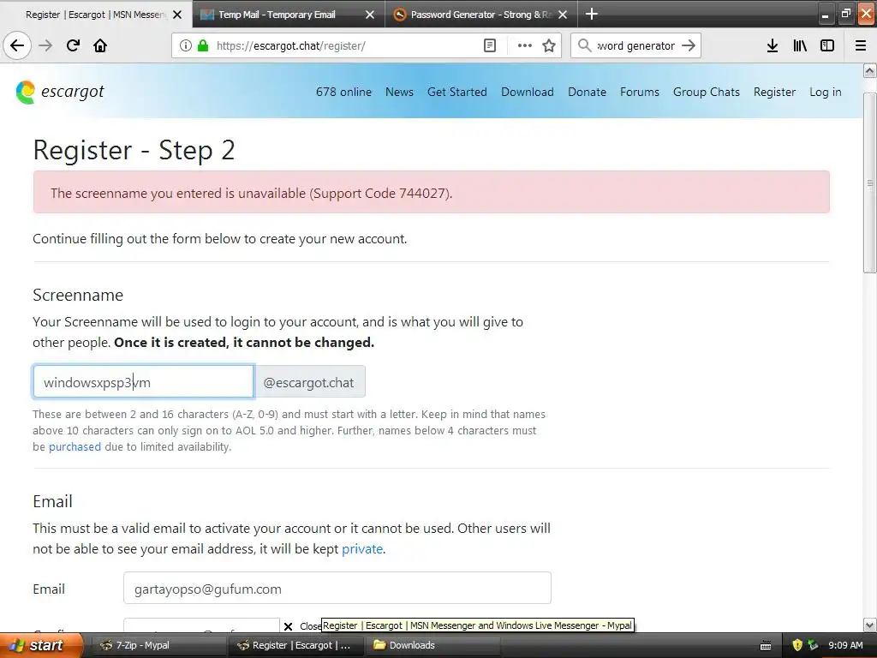Go to the Download page
Image resolution: width=877 pixels, height=658 pixels.
(528, 92)
